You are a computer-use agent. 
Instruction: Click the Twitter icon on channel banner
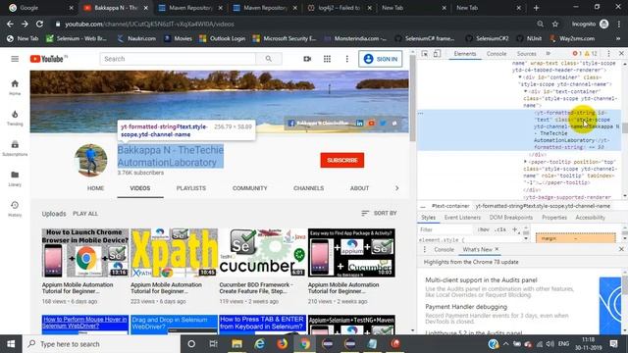(x=384, y=123)
